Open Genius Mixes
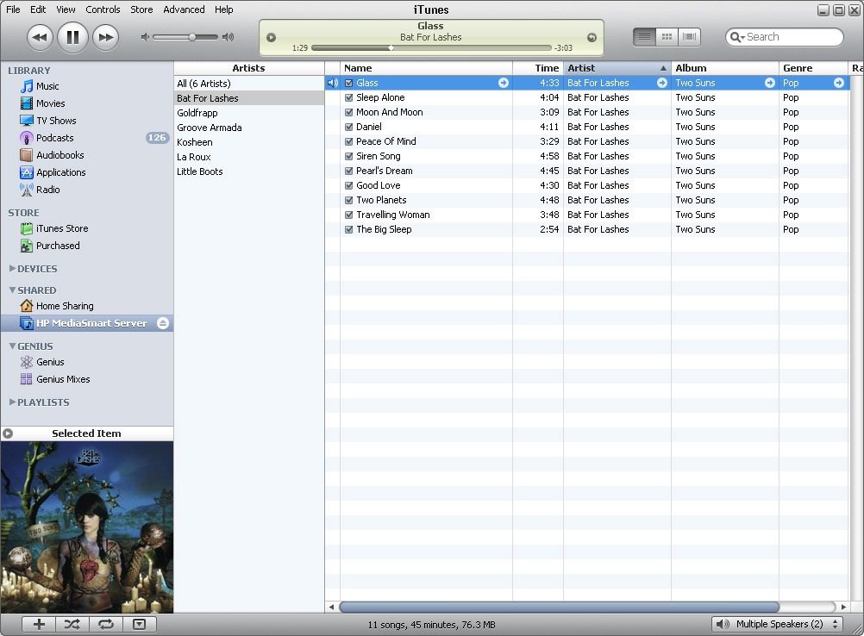The width and height of the screenshot is (864, 636). (x=63, y=379)
